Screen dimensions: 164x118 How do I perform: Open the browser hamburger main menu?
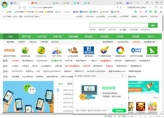tap(161, 7)
